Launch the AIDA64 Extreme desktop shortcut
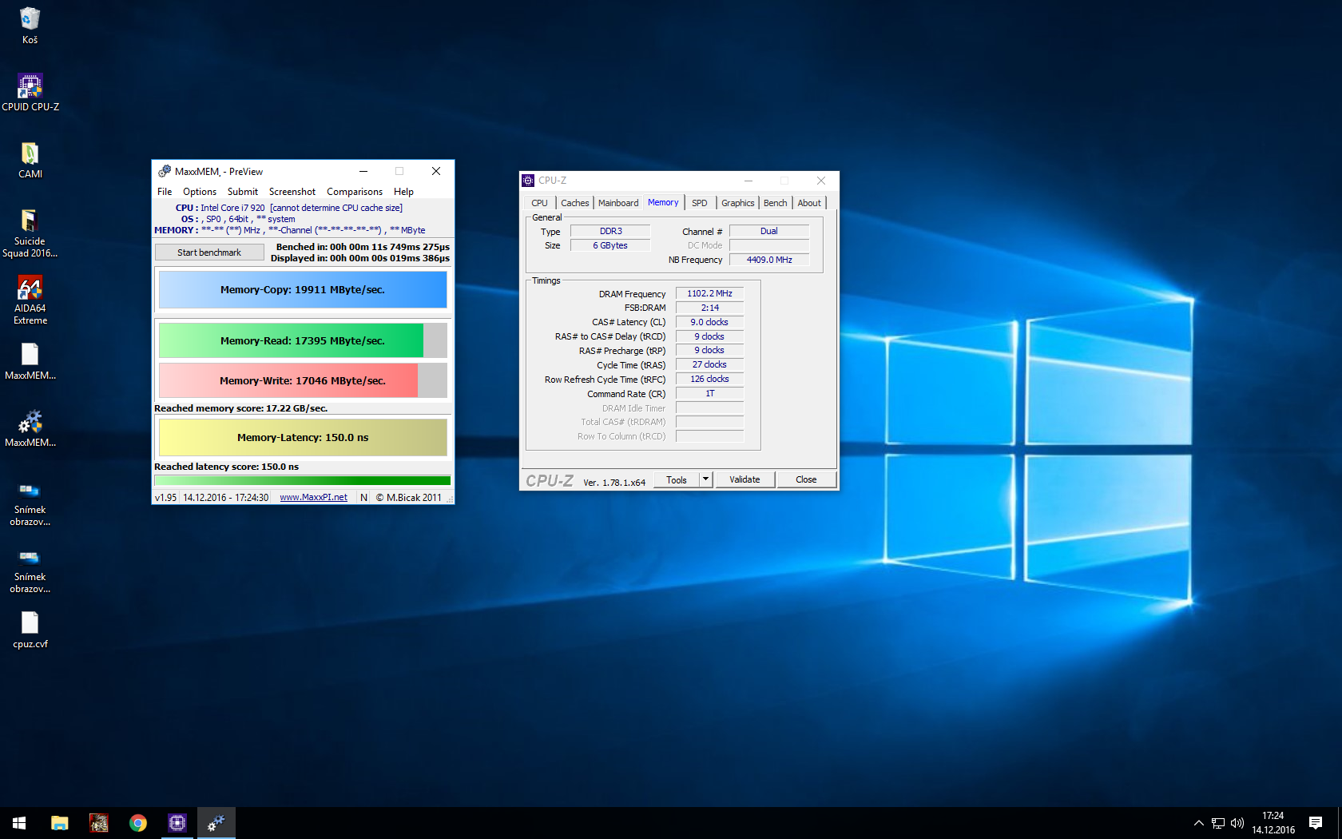The image size is (1342, 839). (x=30, y=300)
